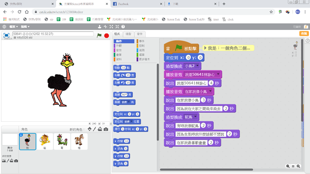Open the 檔案 file menu
The height and width of the screenshot is (174, 310).
(x=14, y=27)
